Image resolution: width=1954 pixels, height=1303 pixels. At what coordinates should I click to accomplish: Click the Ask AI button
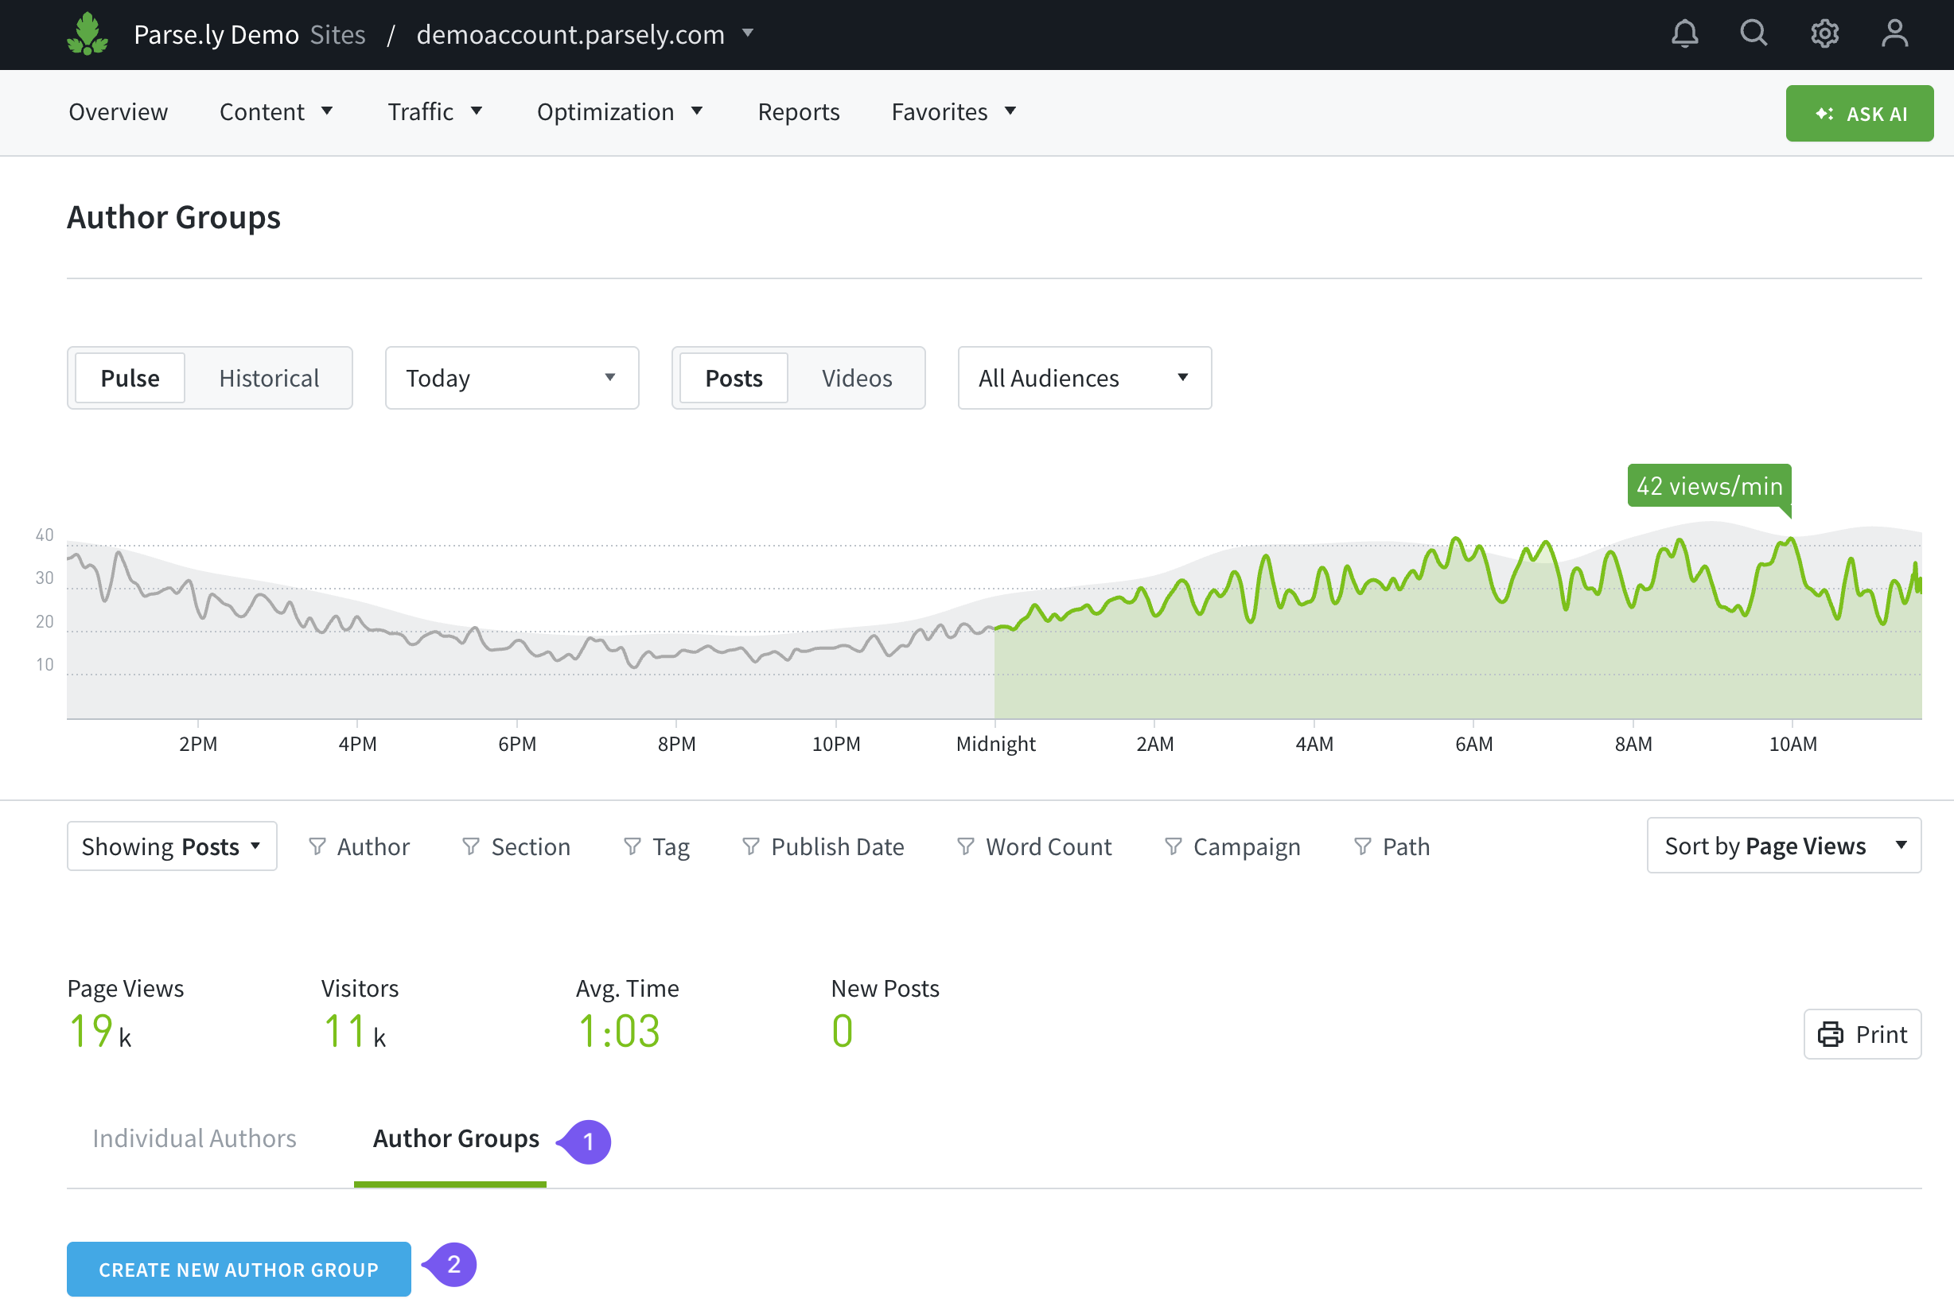[x=1859, y=113]
